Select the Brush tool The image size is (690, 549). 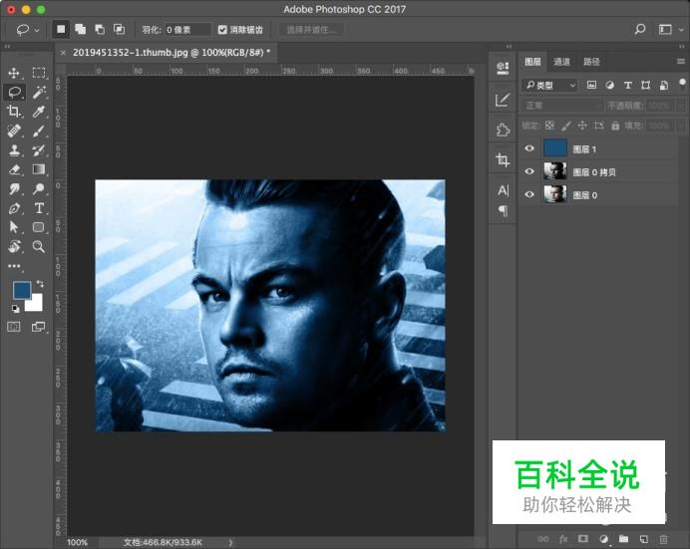[x=39, y=131]
